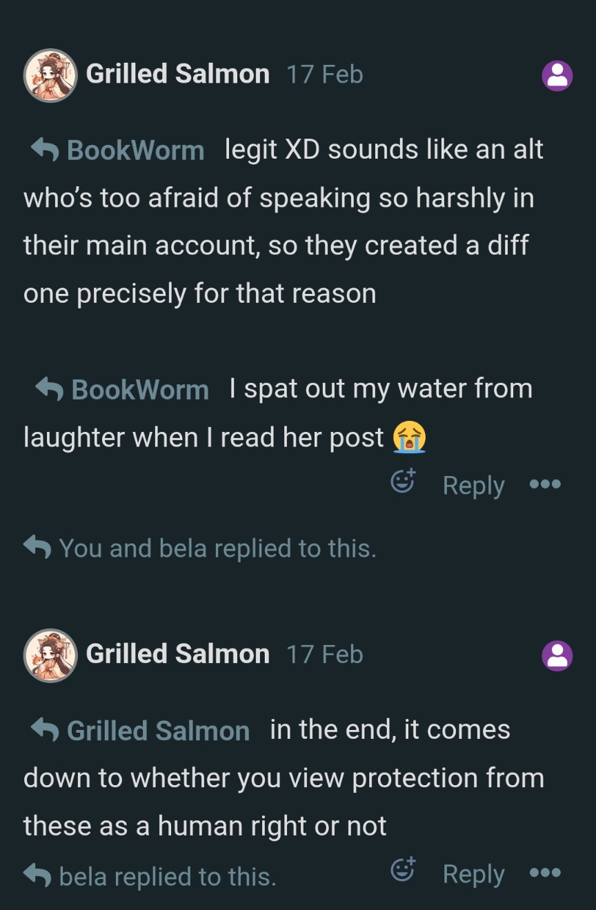
Task: Click the first Grilled Salmon avatar
Action: [50, 75]
